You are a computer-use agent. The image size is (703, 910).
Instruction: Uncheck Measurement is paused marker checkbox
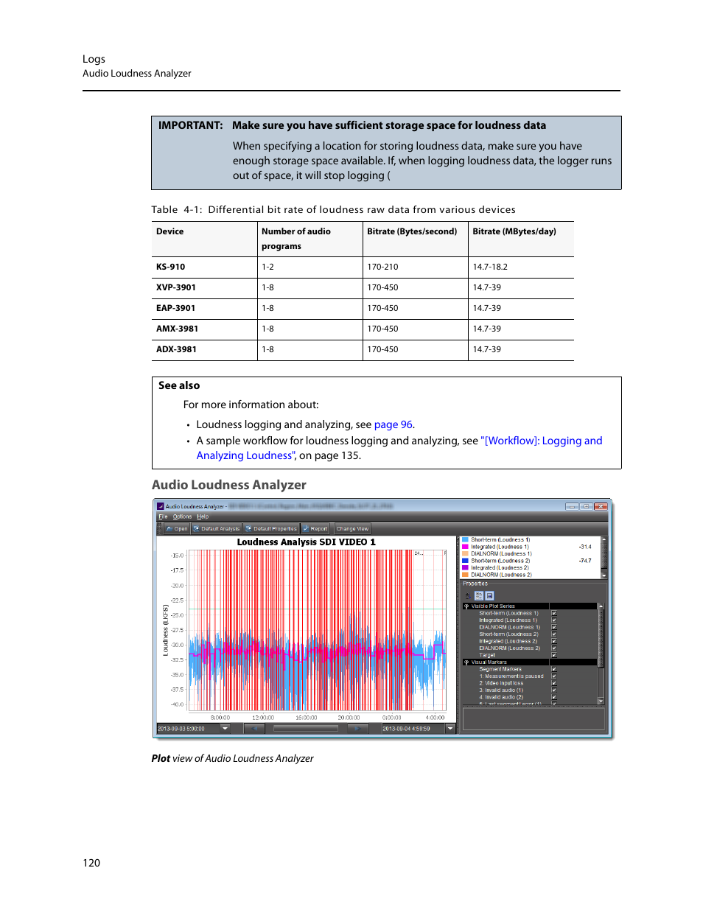point(554,676)
